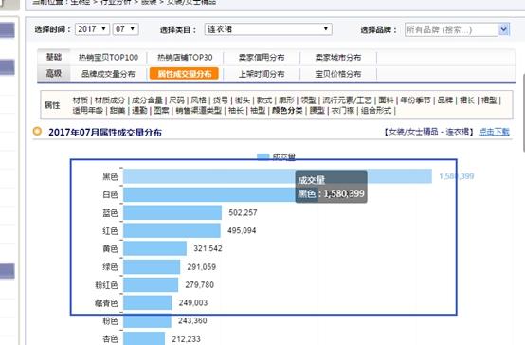Click the 黑色 axis label
The width and height of the screenshot is (525, 345).
pyautogui.click(x=110, y=176)
